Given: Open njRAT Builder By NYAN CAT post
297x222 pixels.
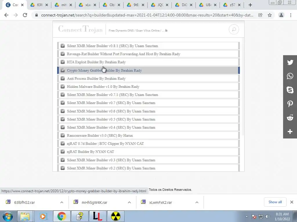Looking at the screenshot, I should tap(148, 152).
